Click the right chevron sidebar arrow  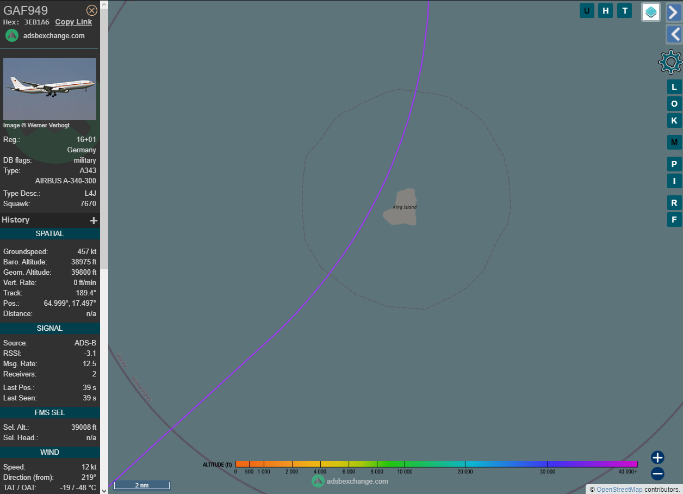coord(674,12)
